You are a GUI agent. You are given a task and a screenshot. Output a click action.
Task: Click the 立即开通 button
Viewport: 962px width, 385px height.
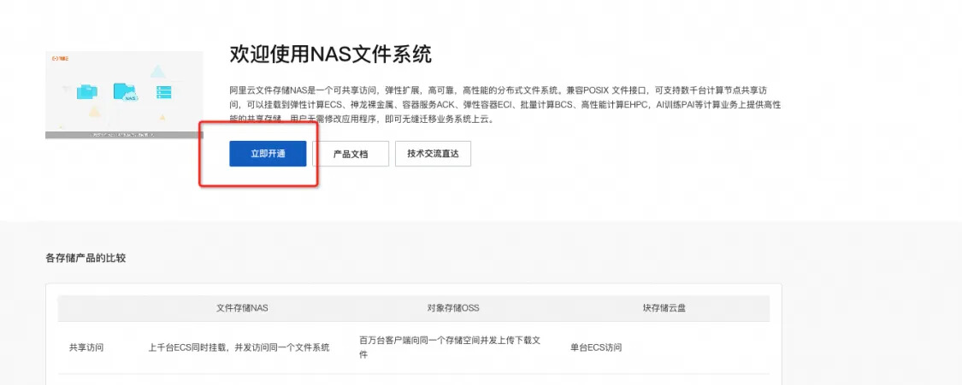pos(268,154)
